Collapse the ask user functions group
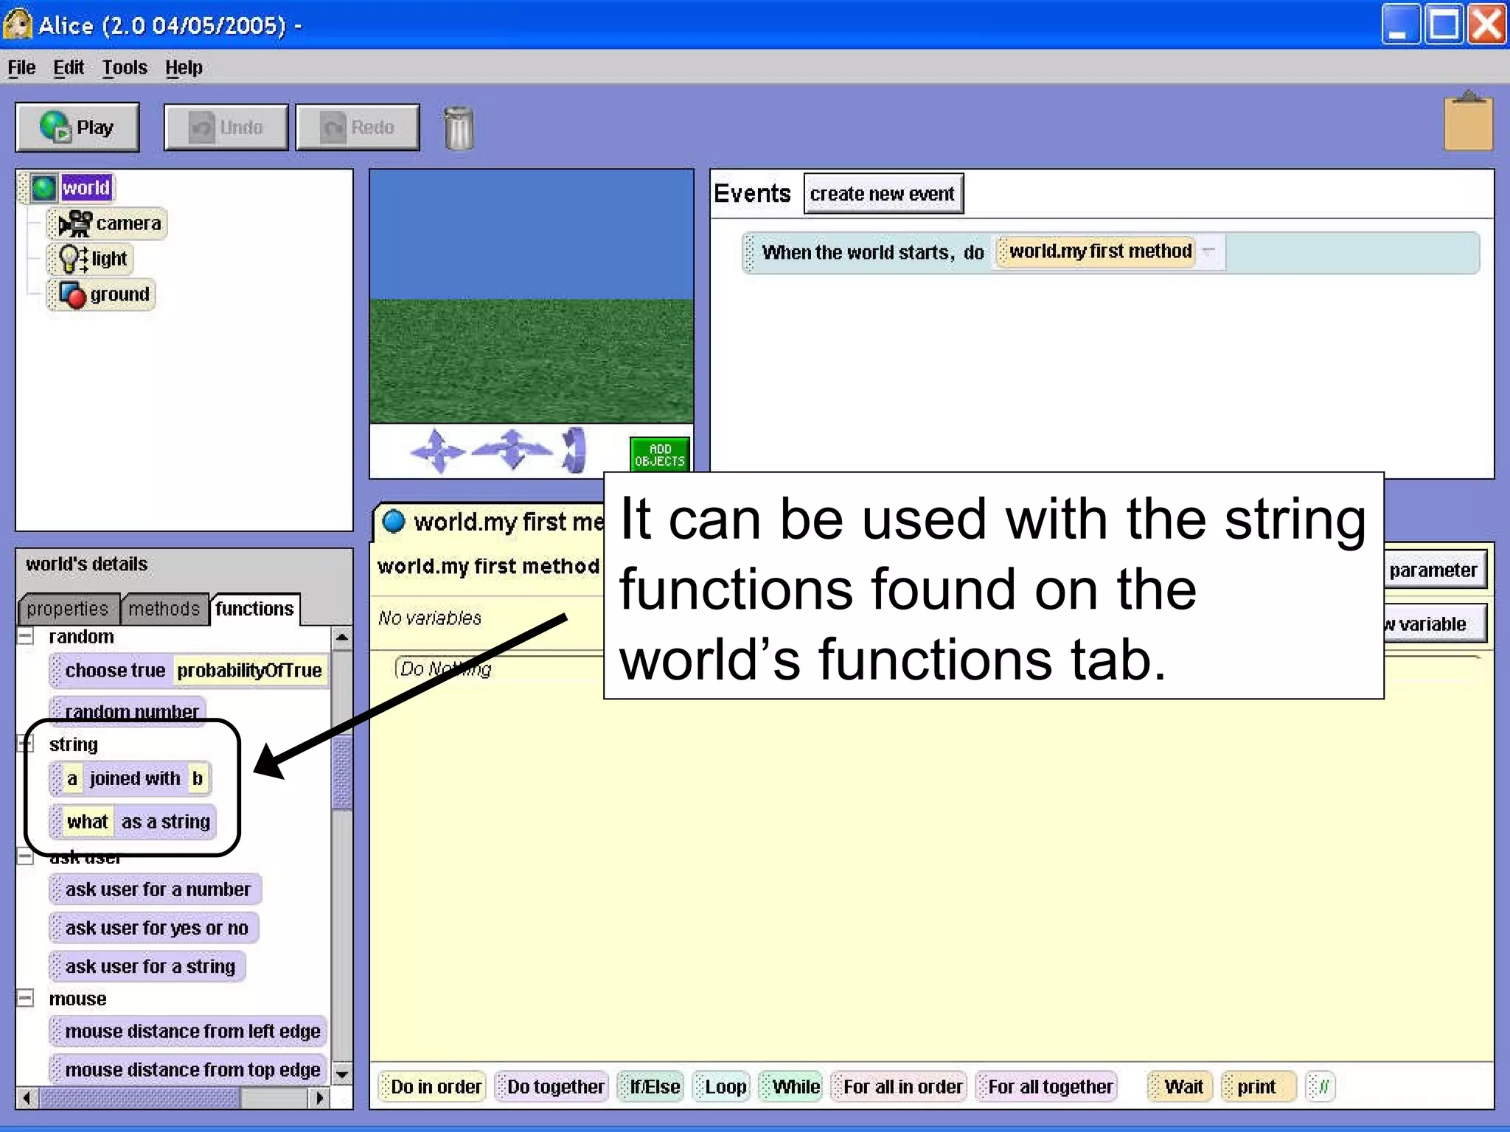 pos(25,856)
